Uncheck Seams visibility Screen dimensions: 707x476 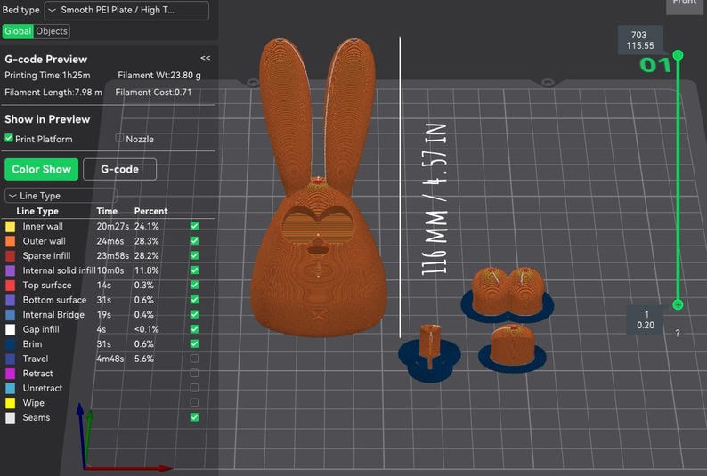click(x=194, y=417)
